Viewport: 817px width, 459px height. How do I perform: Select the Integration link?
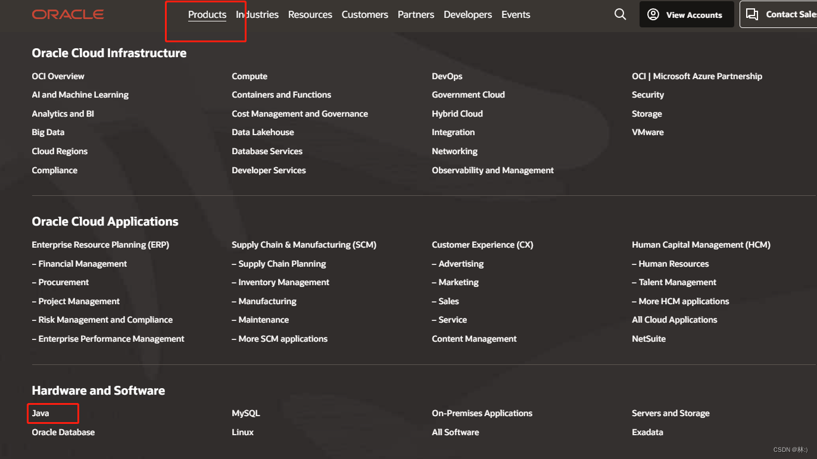click(453, 132)
